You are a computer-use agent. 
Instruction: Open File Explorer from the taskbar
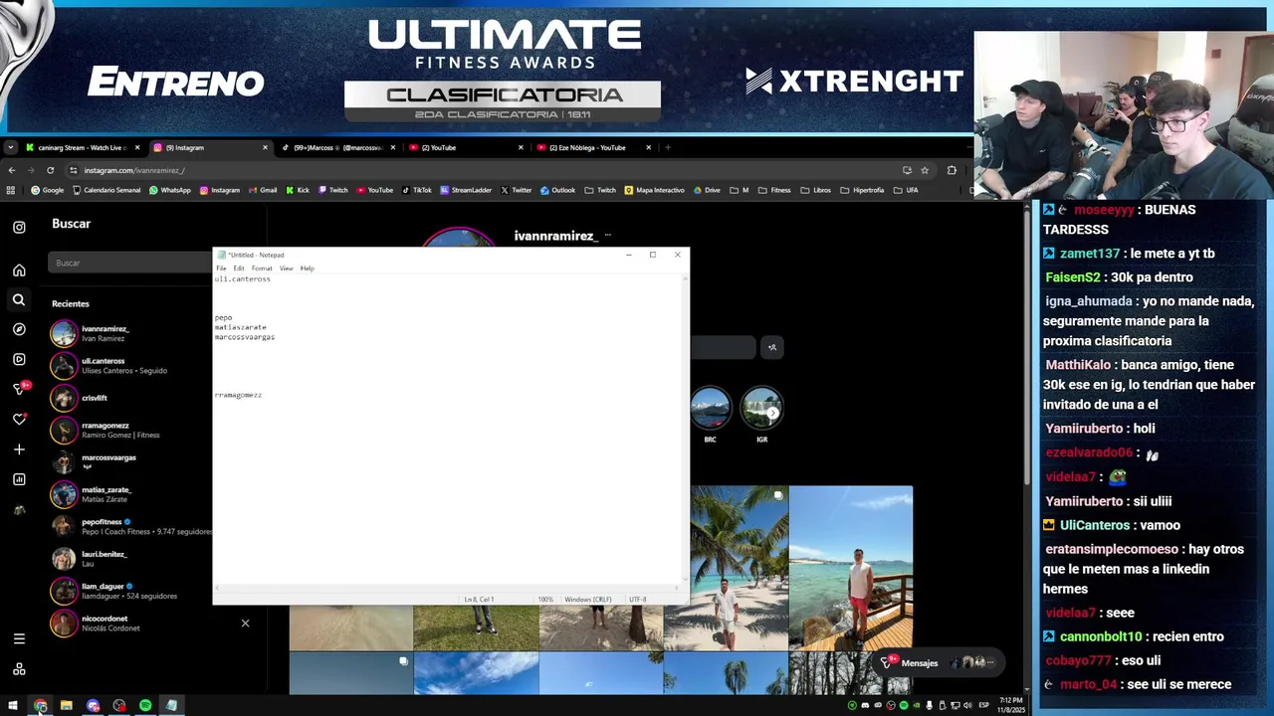[66, 706]
